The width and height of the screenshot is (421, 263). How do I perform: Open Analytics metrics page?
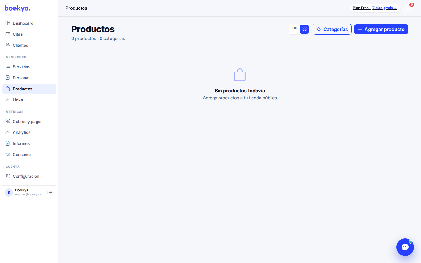point(29,132)
